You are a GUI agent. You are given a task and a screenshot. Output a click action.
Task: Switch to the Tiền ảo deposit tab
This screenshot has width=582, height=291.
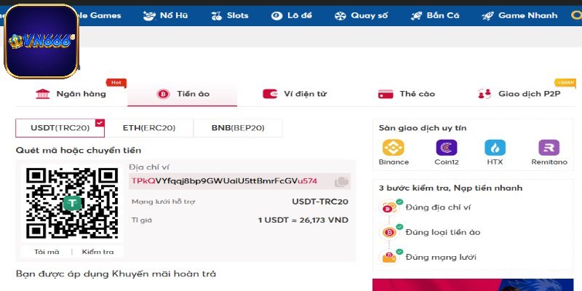pyautogui.click(x=183, y=94)
